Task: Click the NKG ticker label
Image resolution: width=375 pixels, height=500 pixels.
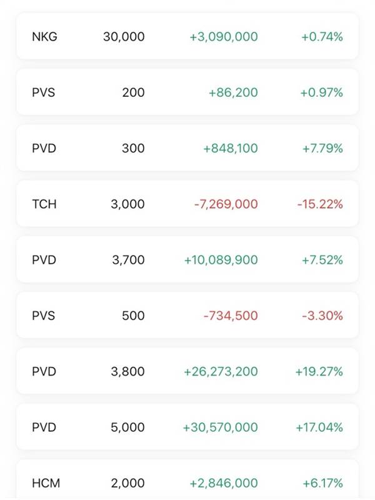Action: (x=44, y=37)
